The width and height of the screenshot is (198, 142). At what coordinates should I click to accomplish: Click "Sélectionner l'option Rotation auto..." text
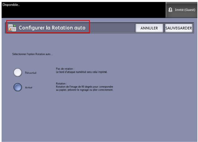(x=33, y=54)
